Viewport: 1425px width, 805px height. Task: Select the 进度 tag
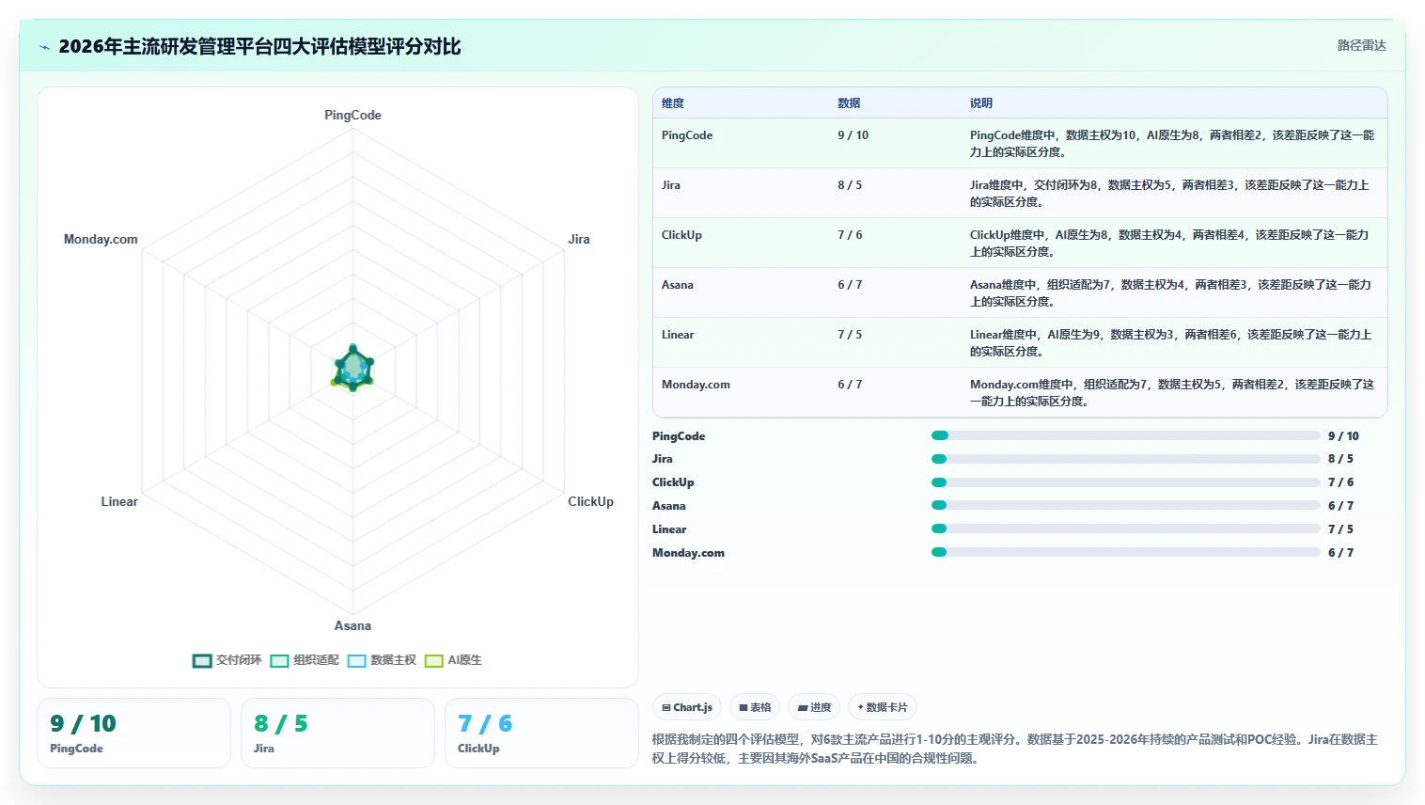[x=814, y=707]
